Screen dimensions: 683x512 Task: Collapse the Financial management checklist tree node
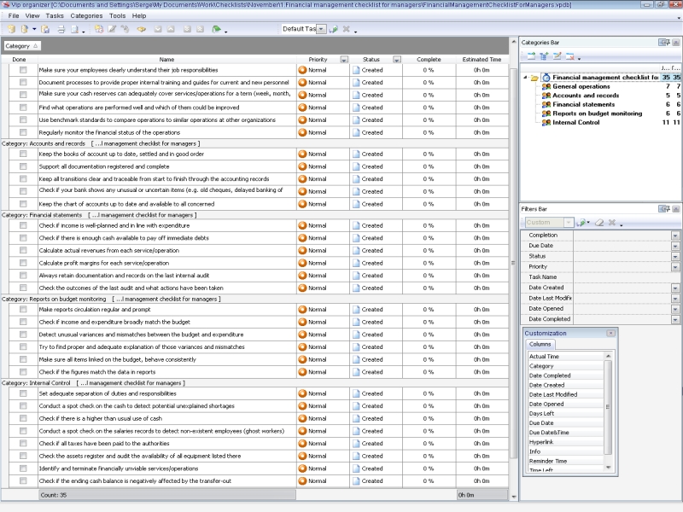tap(525, 77)
